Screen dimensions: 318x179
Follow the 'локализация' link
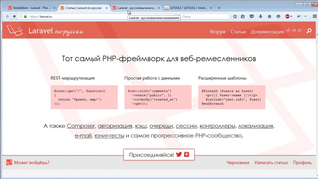(x=256, y=126)
